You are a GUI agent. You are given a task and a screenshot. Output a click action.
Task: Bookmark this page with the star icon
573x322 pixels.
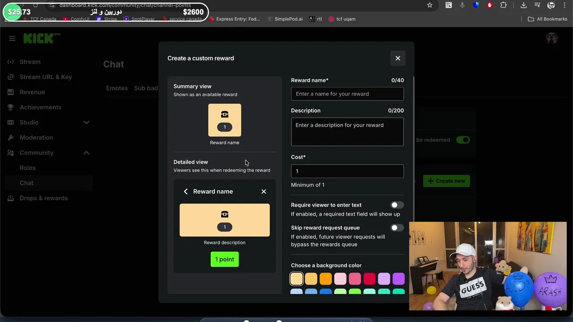point(430,5)
